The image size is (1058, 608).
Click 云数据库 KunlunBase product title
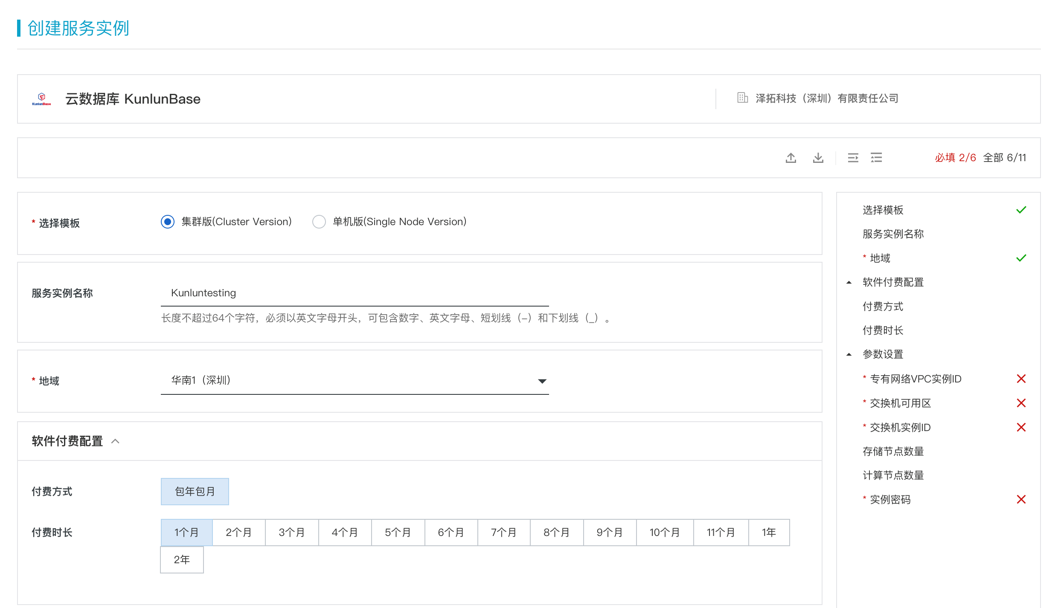[x=133, y=99]
